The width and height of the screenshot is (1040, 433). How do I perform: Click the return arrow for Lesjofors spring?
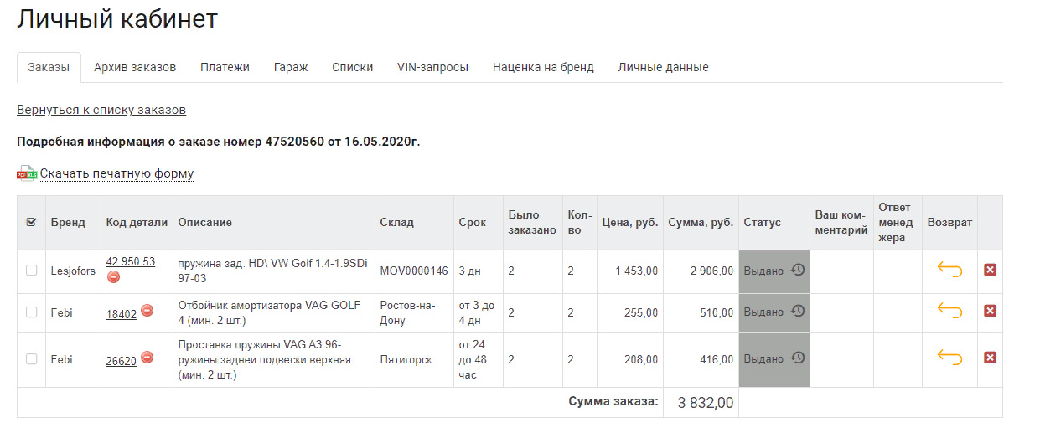[x=949, y=270]
